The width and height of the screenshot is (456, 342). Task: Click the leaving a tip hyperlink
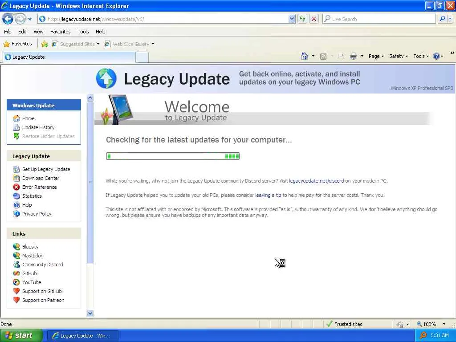[x=268, y=195]
